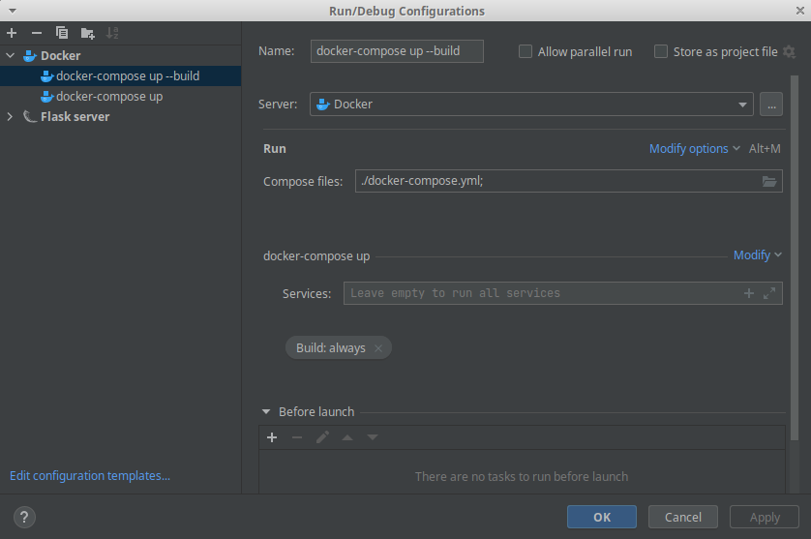Select the Docker group row

121,55
